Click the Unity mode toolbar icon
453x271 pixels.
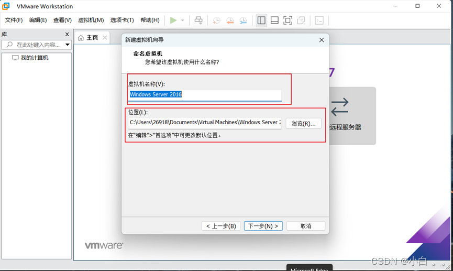click(301, 20)
